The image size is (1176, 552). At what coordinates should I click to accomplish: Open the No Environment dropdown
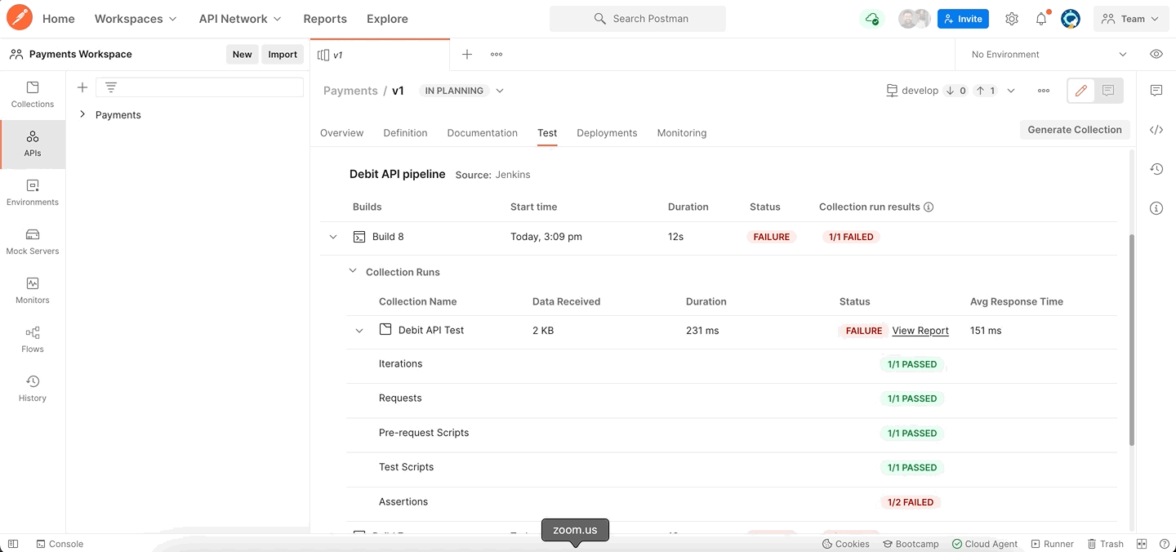(x=1047, y=55)
